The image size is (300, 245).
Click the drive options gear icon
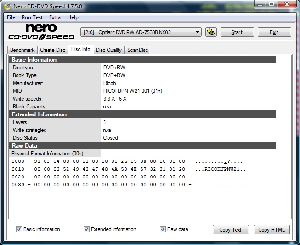coord(211,32)
